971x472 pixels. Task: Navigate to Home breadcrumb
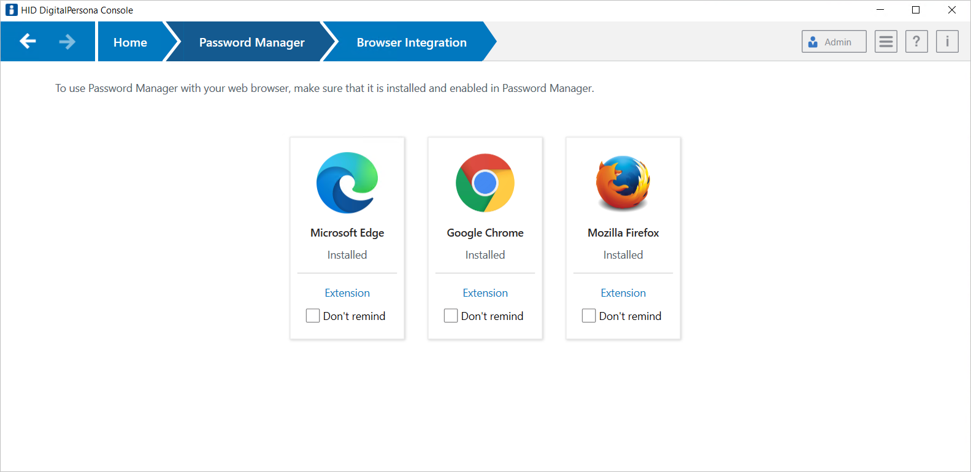130,42
